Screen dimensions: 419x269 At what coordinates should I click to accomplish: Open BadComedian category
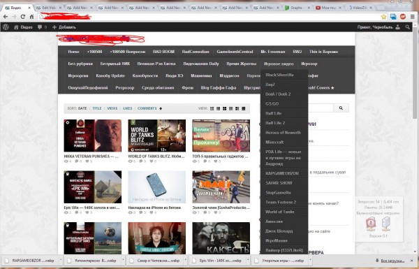click(196, 52)
